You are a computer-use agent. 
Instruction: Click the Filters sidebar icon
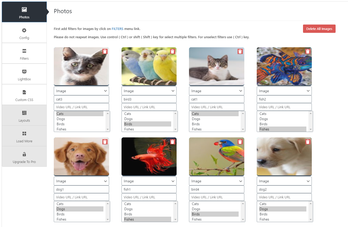(x=24, y=51)
